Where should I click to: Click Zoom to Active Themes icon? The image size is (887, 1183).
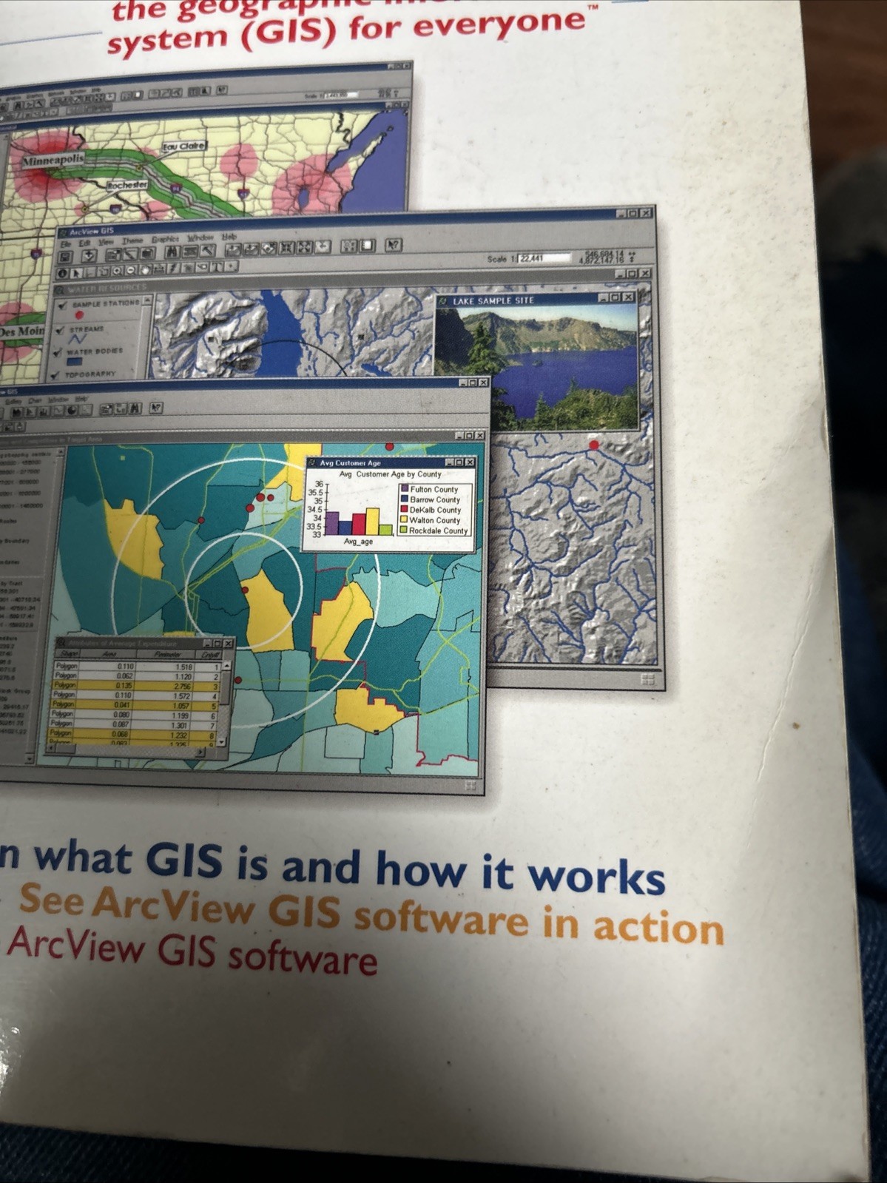coord(251,249)
